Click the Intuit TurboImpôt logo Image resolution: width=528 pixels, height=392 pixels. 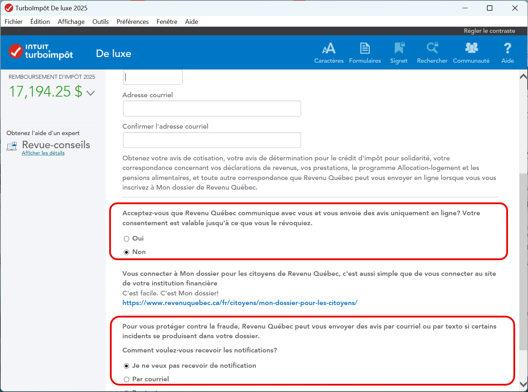[41, 52]
